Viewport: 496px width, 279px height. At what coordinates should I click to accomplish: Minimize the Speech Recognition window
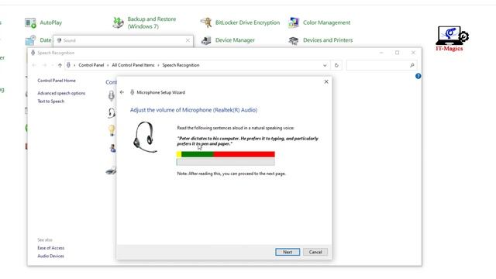pyautogui.click(x=381, y=53)
